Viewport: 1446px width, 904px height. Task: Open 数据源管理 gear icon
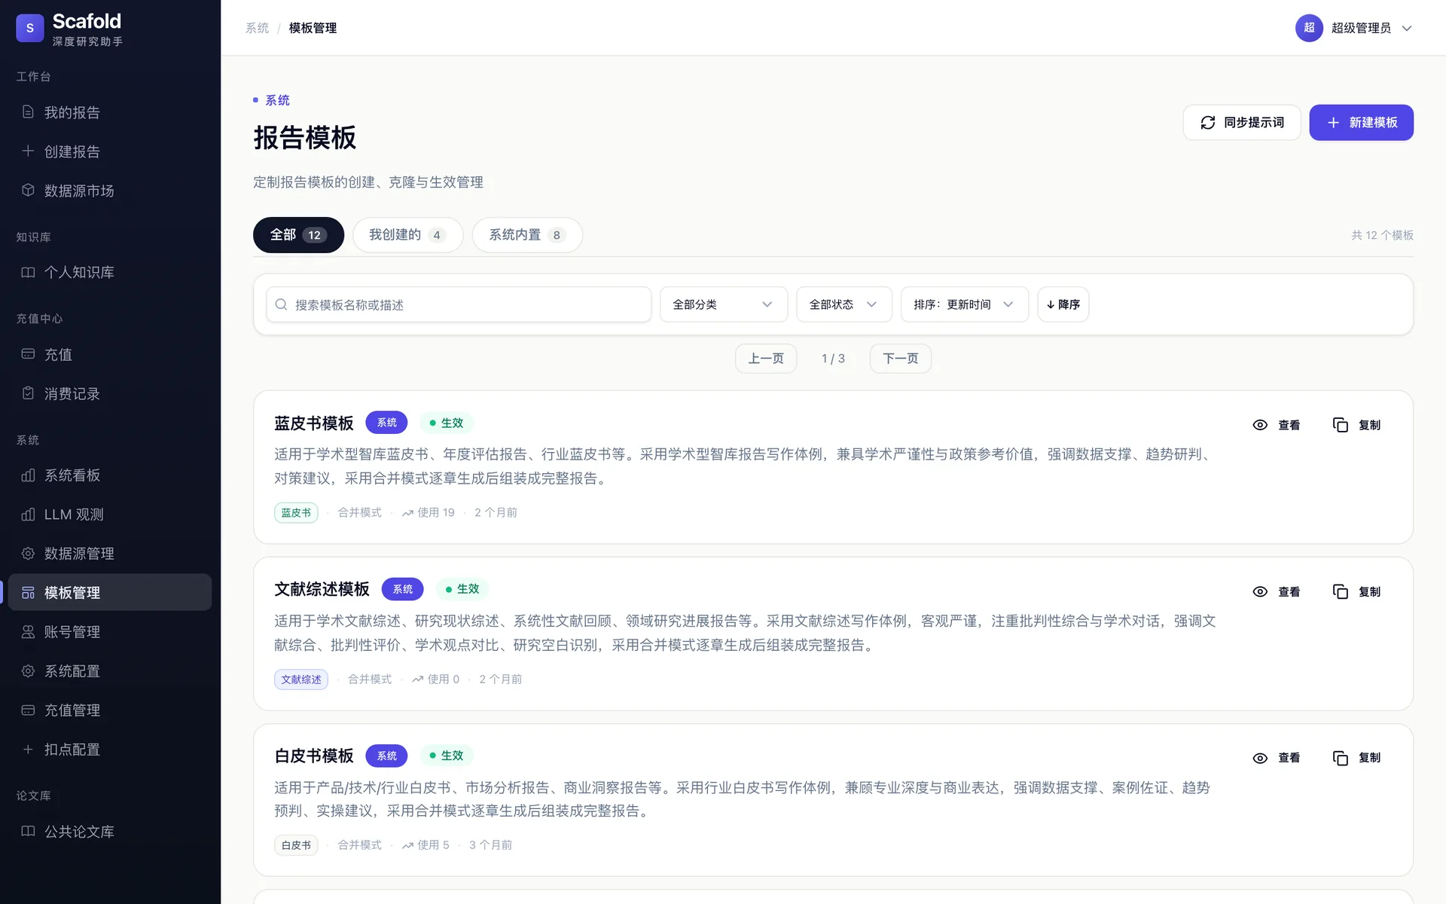click(x=28, y=554)
